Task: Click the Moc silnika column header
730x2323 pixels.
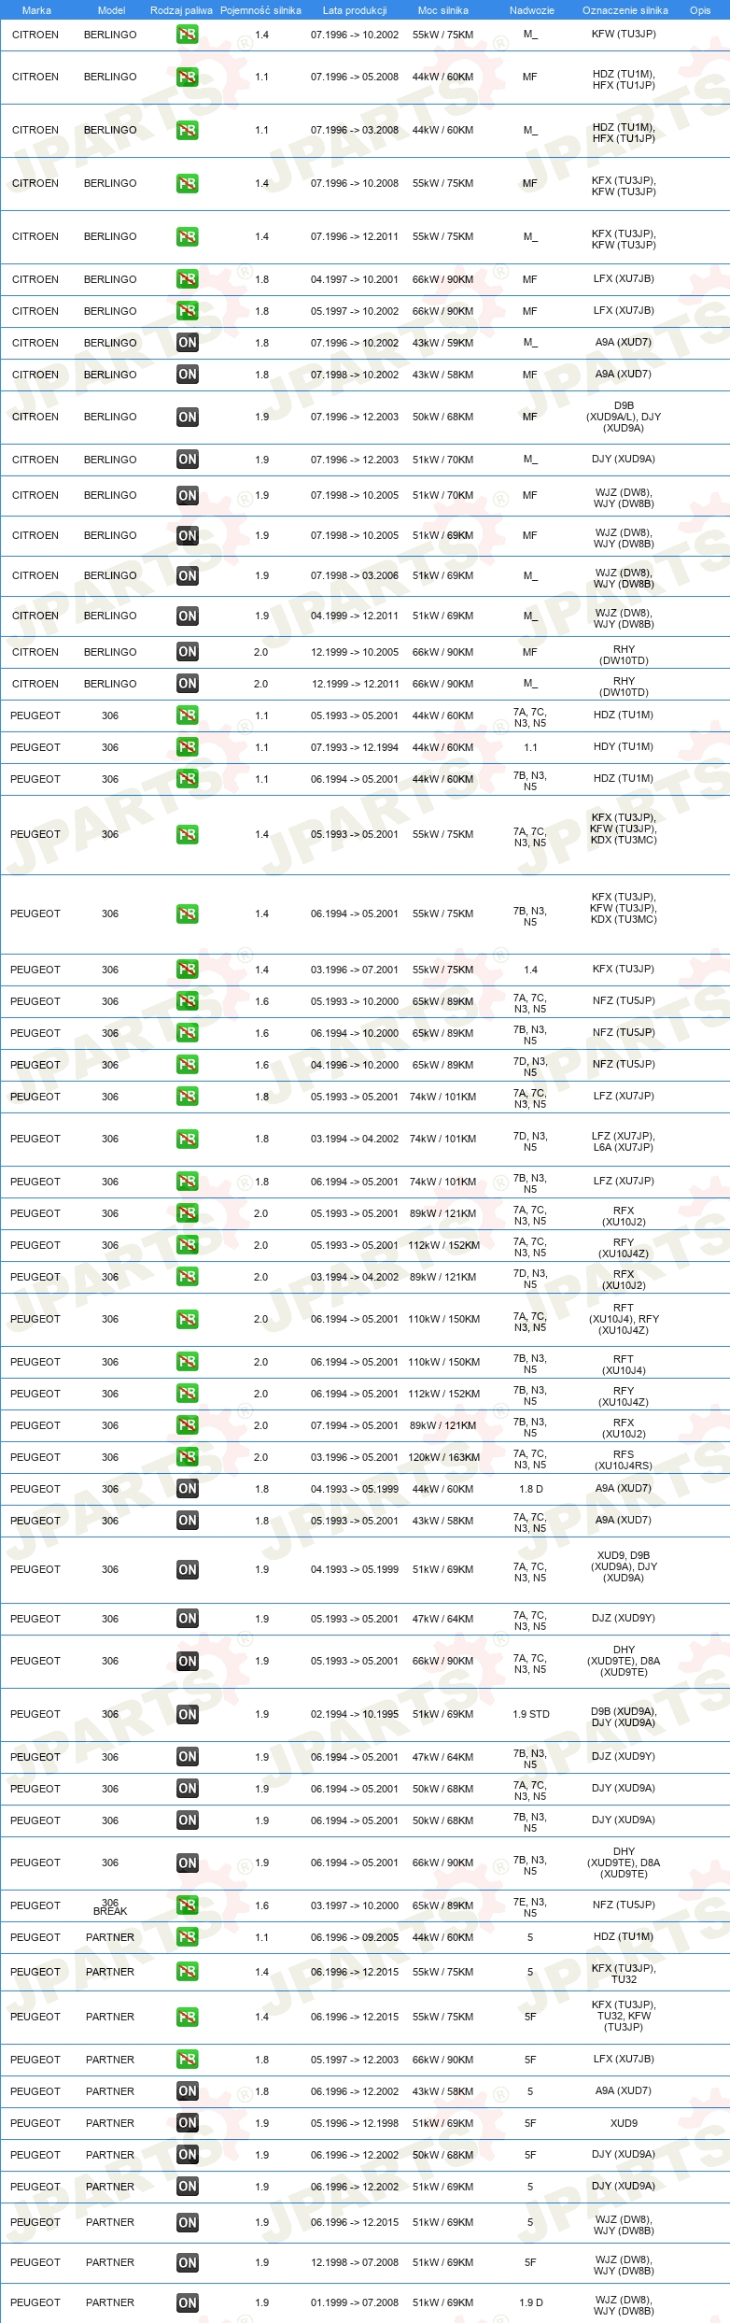Action: pos(442,10)
